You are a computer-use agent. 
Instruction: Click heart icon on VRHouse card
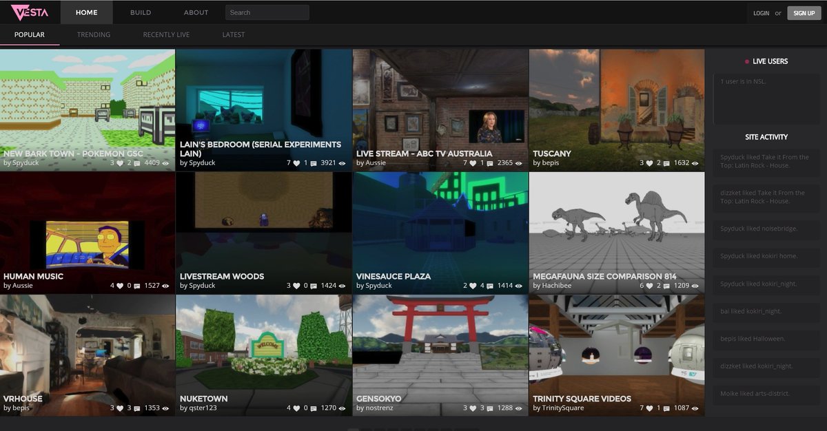120,408
